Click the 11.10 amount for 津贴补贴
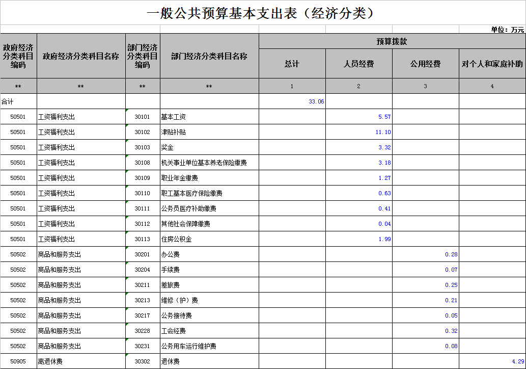This screenshot has height=369, width=526. pos(383,132)
